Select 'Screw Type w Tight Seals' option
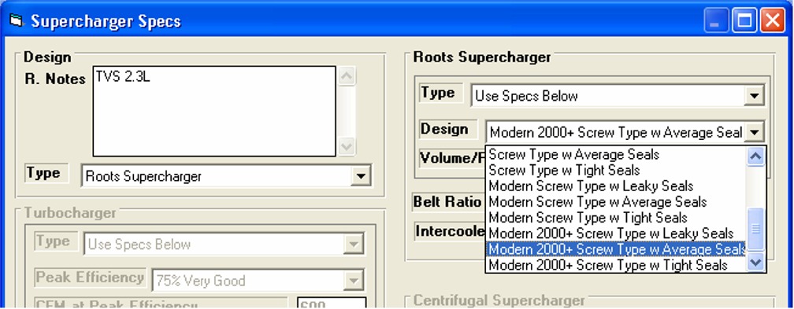This screenshot has width=794, height=309. pyautogui.click(x=616, y=170)
